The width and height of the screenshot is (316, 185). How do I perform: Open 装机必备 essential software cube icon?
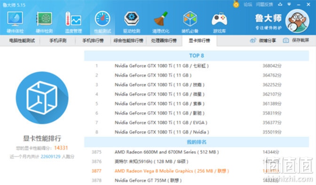(x=190, y=19)
